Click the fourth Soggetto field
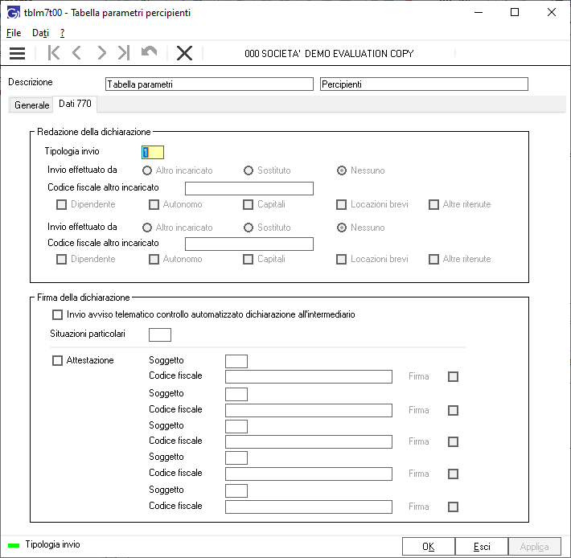Image resolution: width=571 pixels, height=558 pixels. 236,458
